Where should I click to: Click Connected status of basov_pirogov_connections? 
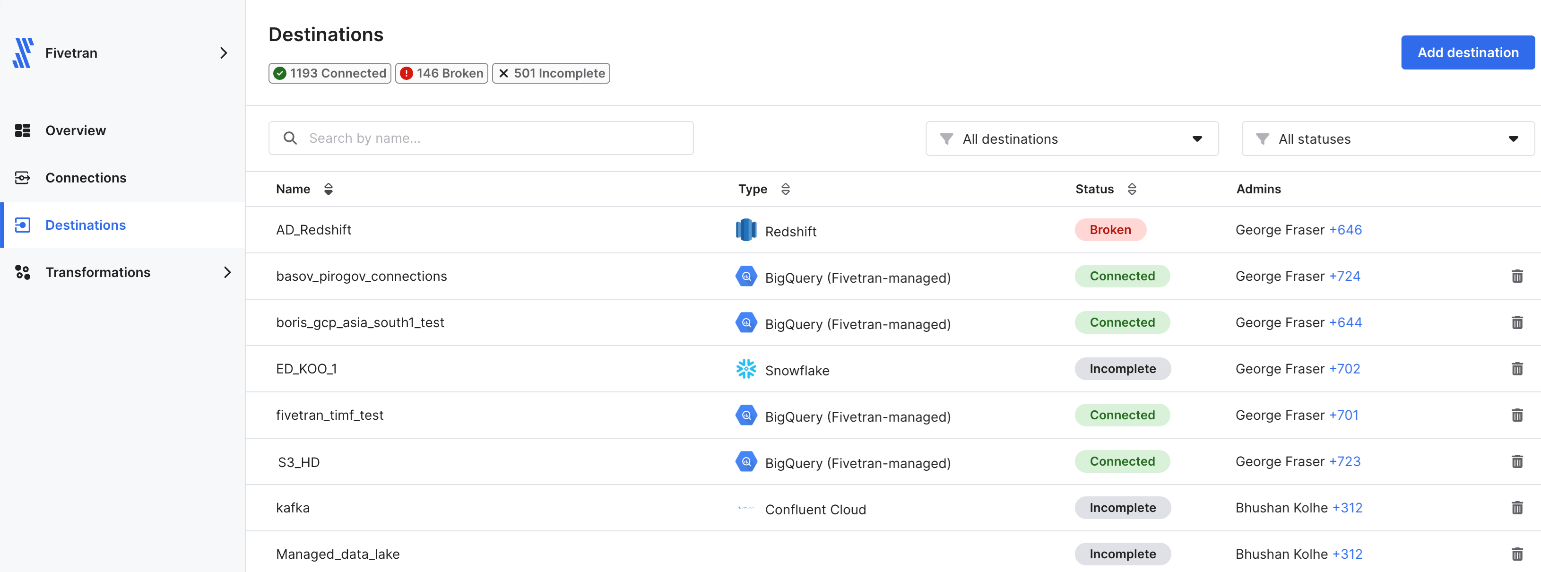pos(1122,276)
